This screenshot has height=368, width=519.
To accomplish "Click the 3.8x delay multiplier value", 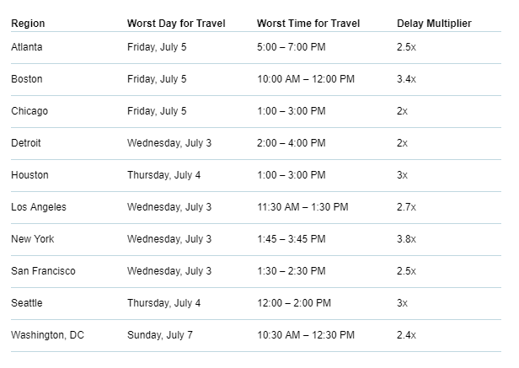I will [x=406, y=239].
